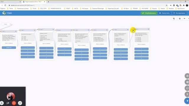Click last answer button in Шаг 3 block
The width and height of the screenshot is (189, 106).
pos(46,58)
